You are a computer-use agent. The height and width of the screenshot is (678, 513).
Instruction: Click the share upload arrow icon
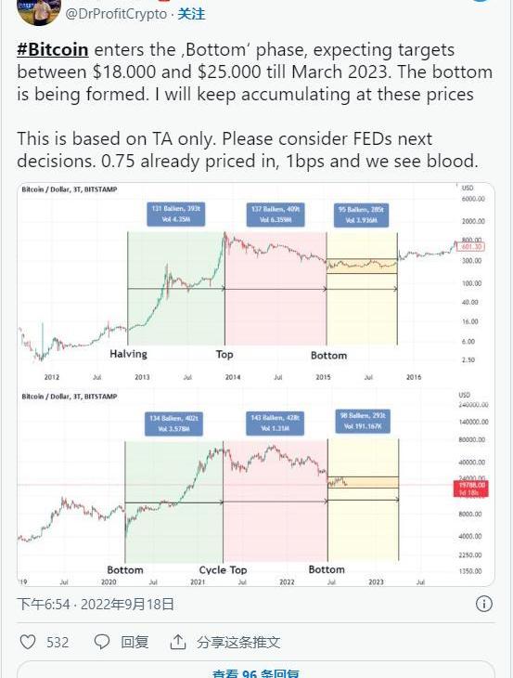(x=177, y=642)
